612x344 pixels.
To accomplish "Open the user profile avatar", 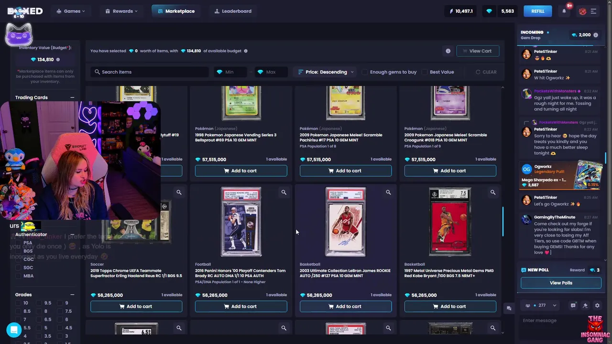I will tap(582, 11).
